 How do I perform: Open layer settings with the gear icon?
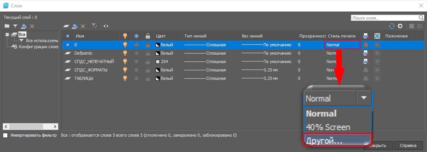point(400,26)
